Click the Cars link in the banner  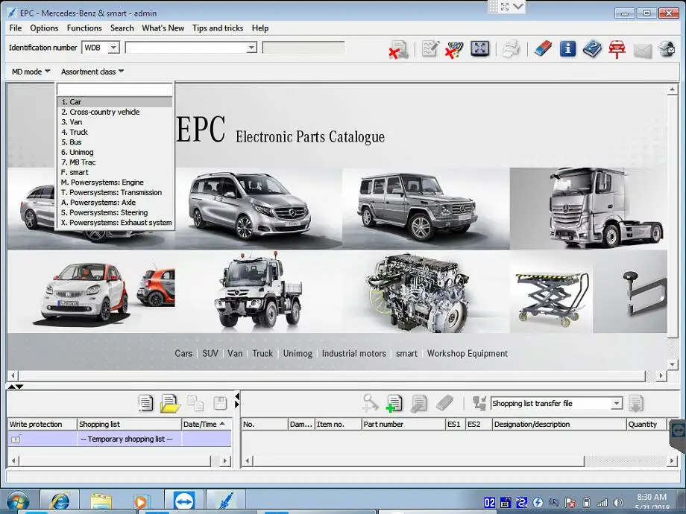tap(183, 354)
